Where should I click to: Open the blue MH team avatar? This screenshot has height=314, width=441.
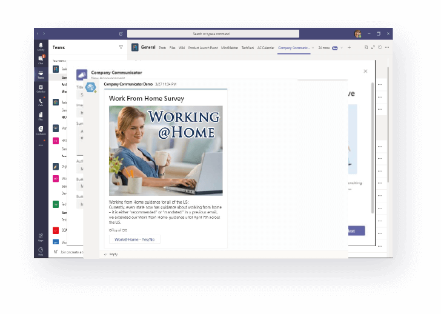click(56, 242)
